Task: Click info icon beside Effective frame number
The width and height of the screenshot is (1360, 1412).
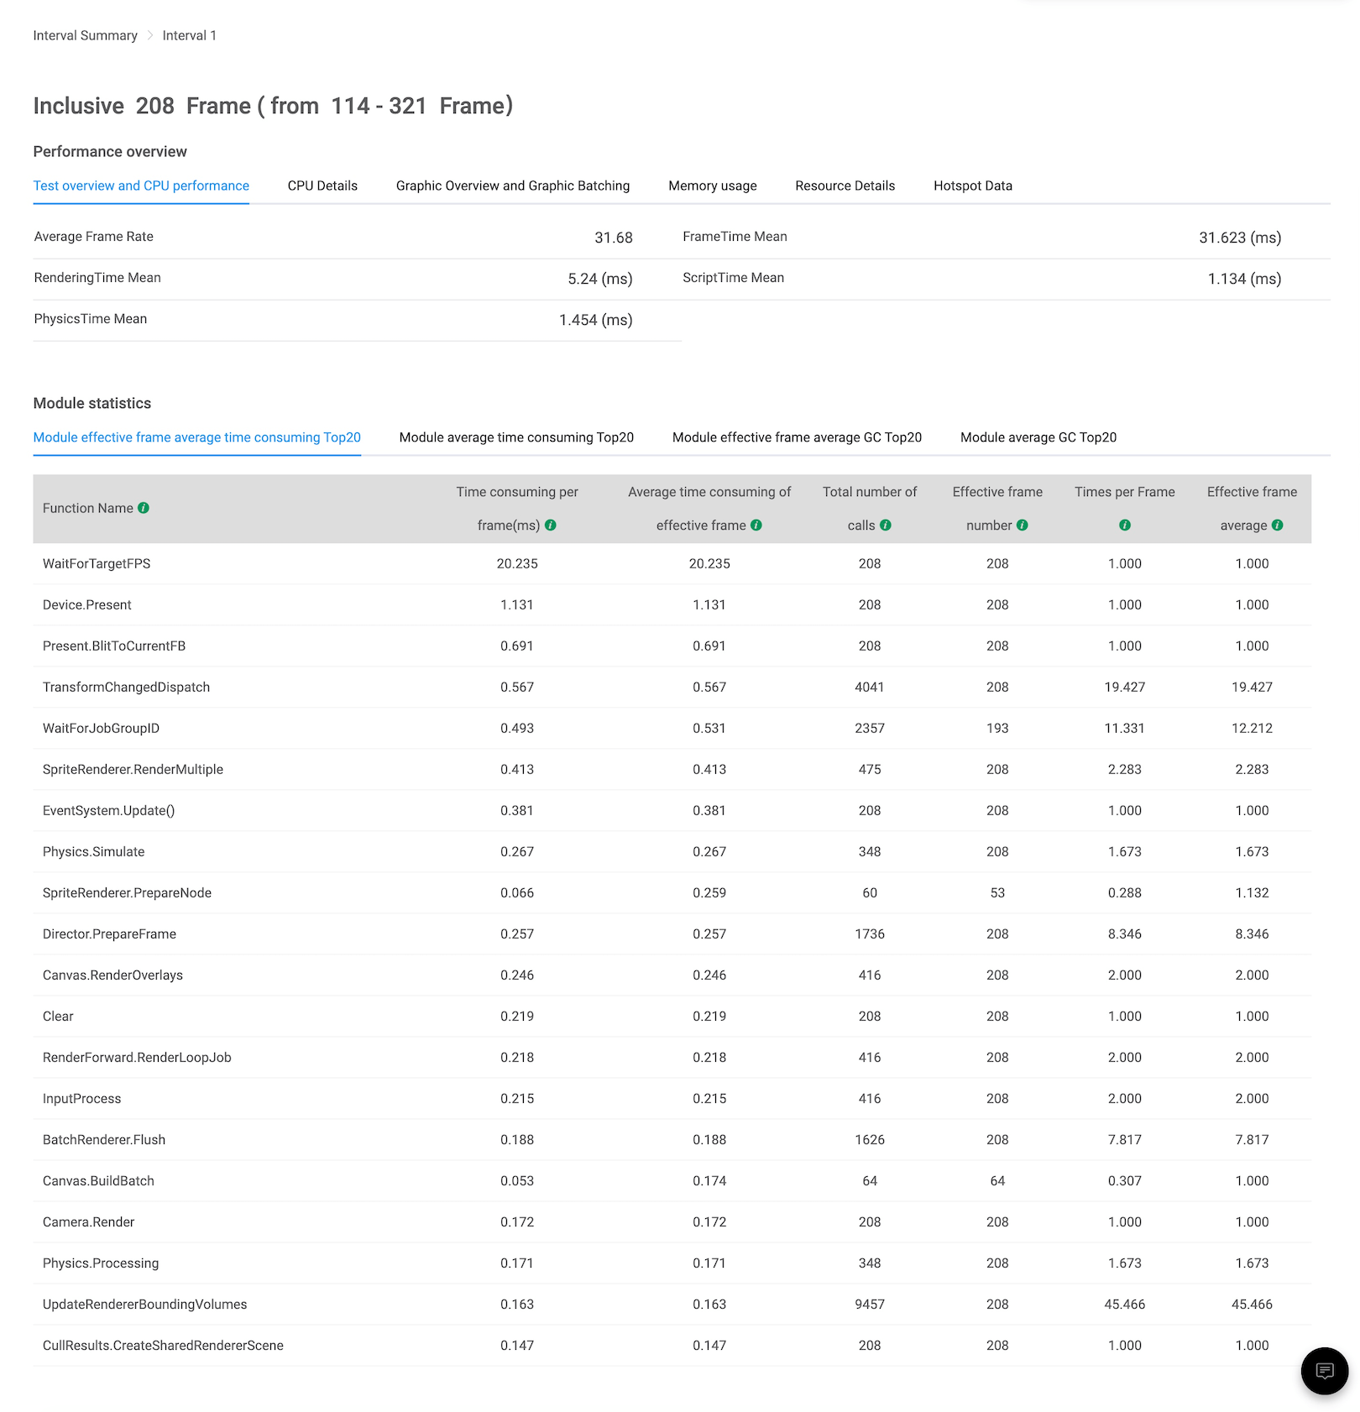Action: (1023, 525)
